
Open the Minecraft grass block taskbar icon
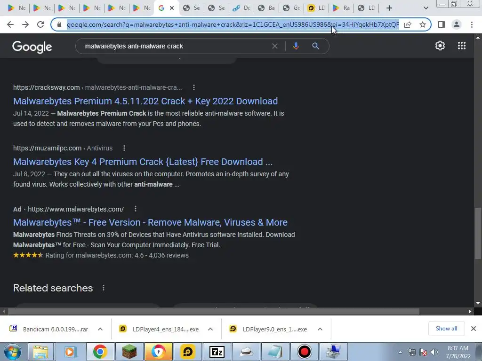pyautogui.click(x=129, y=352)
